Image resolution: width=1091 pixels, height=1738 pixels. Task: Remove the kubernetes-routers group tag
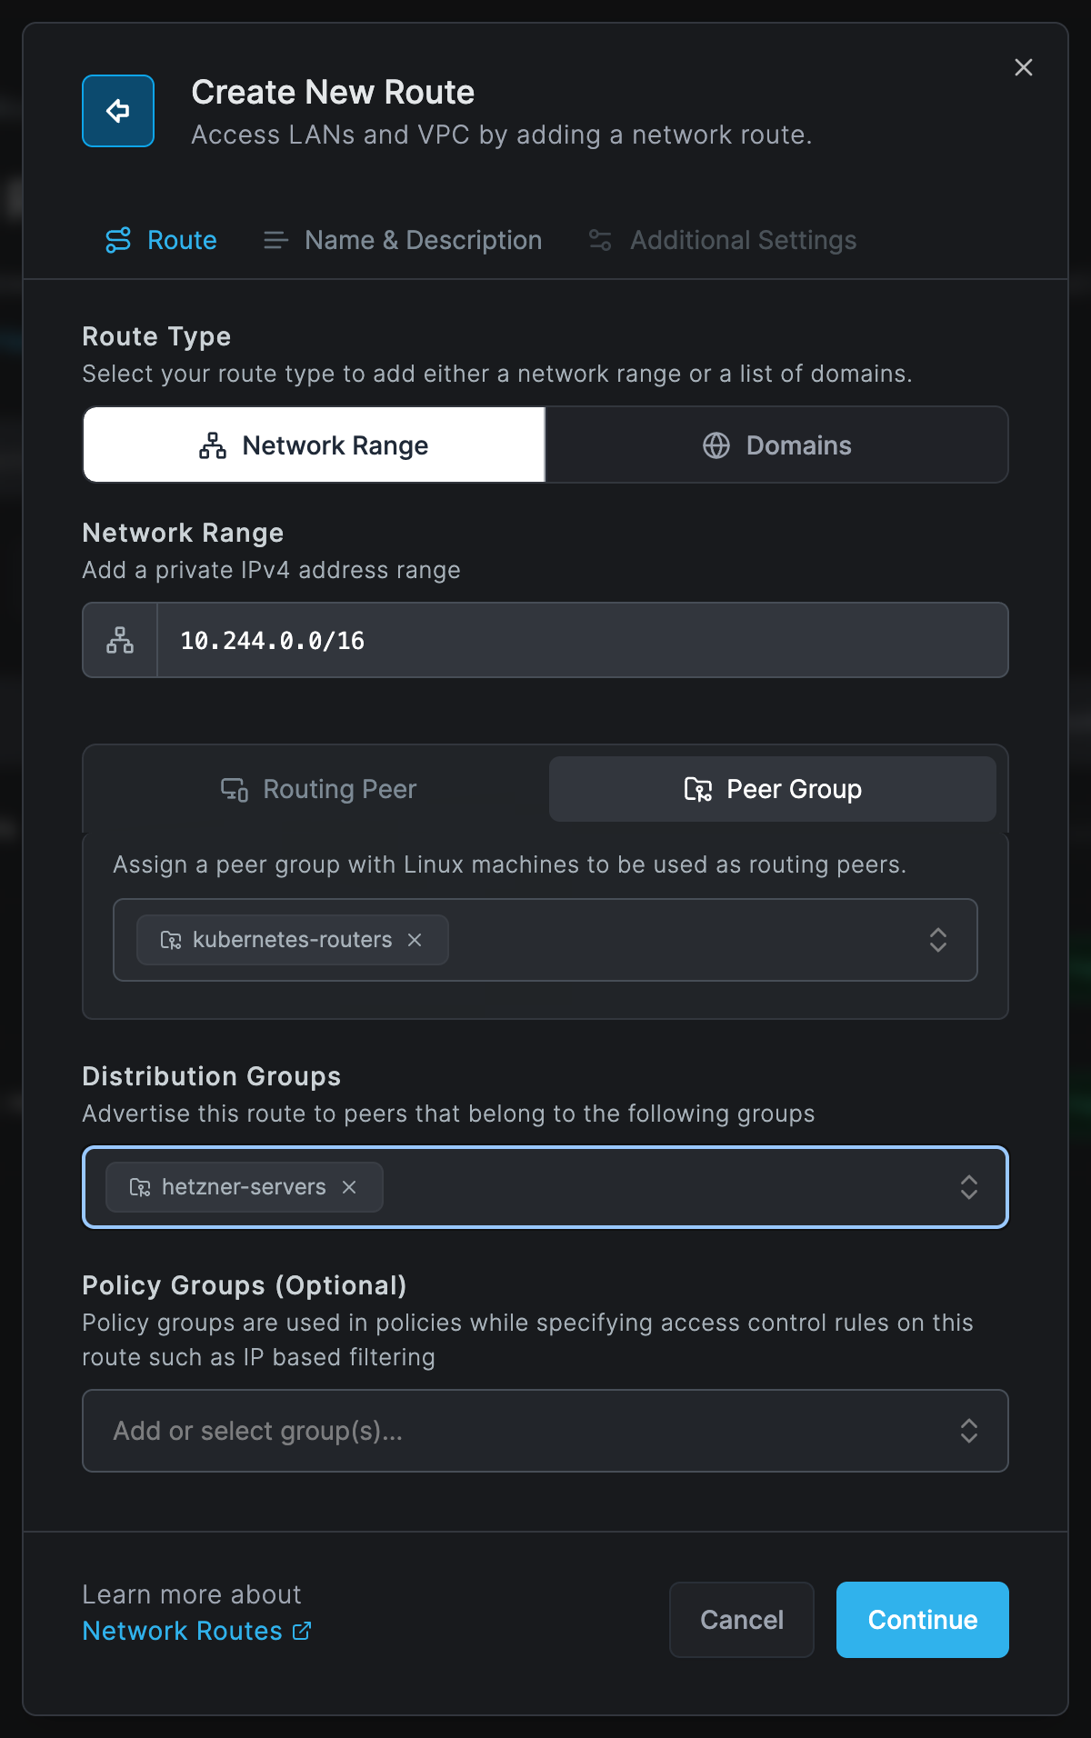coord(415,940)
